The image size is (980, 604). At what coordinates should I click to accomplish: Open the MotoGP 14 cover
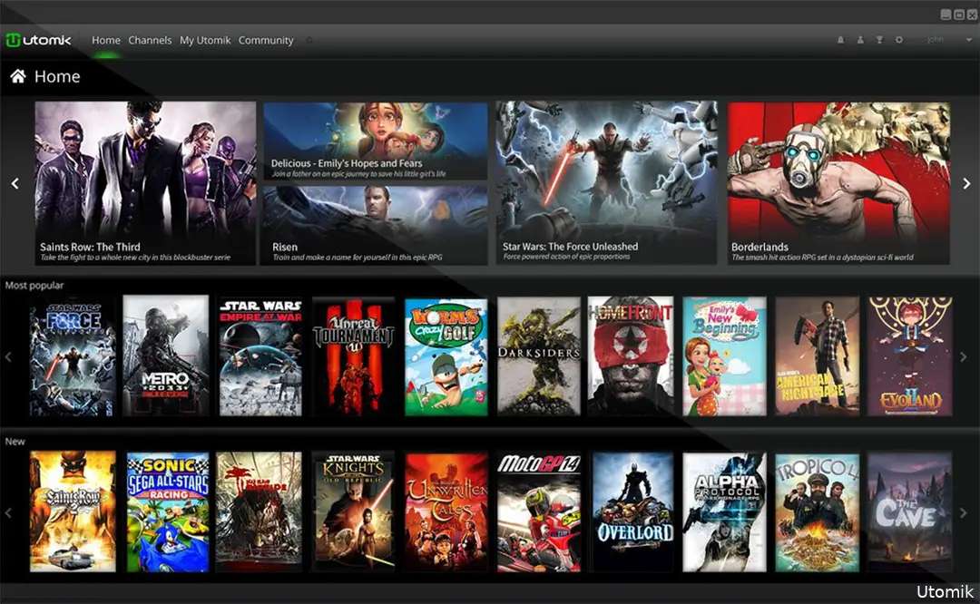point(539,512)
